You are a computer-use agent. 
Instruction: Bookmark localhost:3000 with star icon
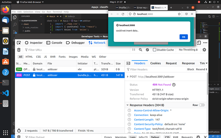click(179, 14)
